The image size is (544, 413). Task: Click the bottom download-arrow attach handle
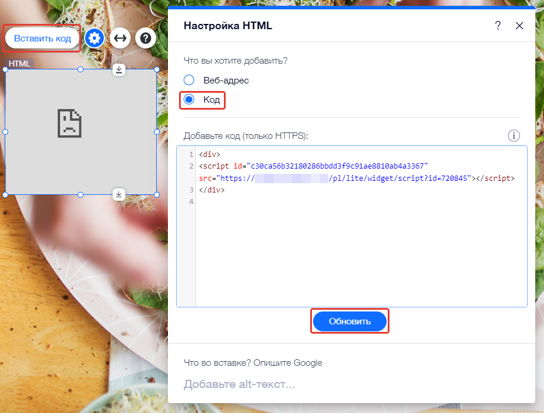[118, 194]
